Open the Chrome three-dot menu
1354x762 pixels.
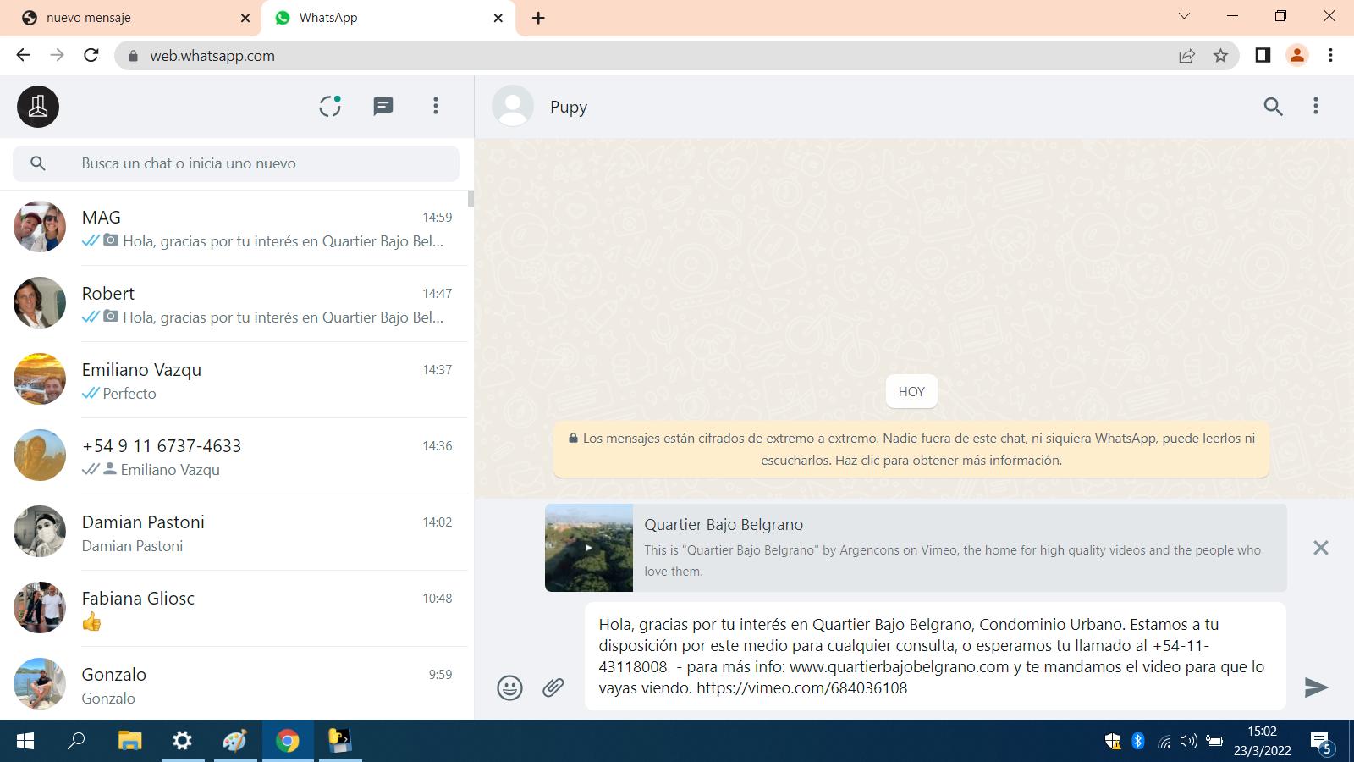[1330, 55]
